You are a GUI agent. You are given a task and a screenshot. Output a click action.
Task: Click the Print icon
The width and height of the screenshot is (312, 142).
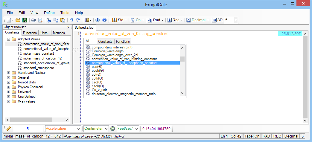(x=33, y=20)
